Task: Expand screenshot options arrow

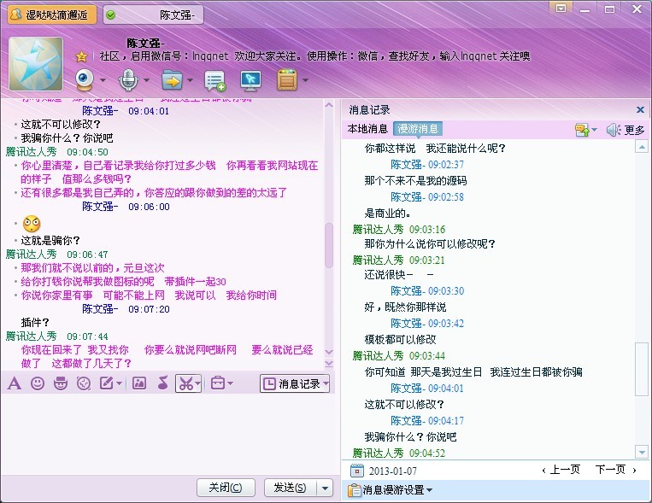Action: tap(198, 383)
